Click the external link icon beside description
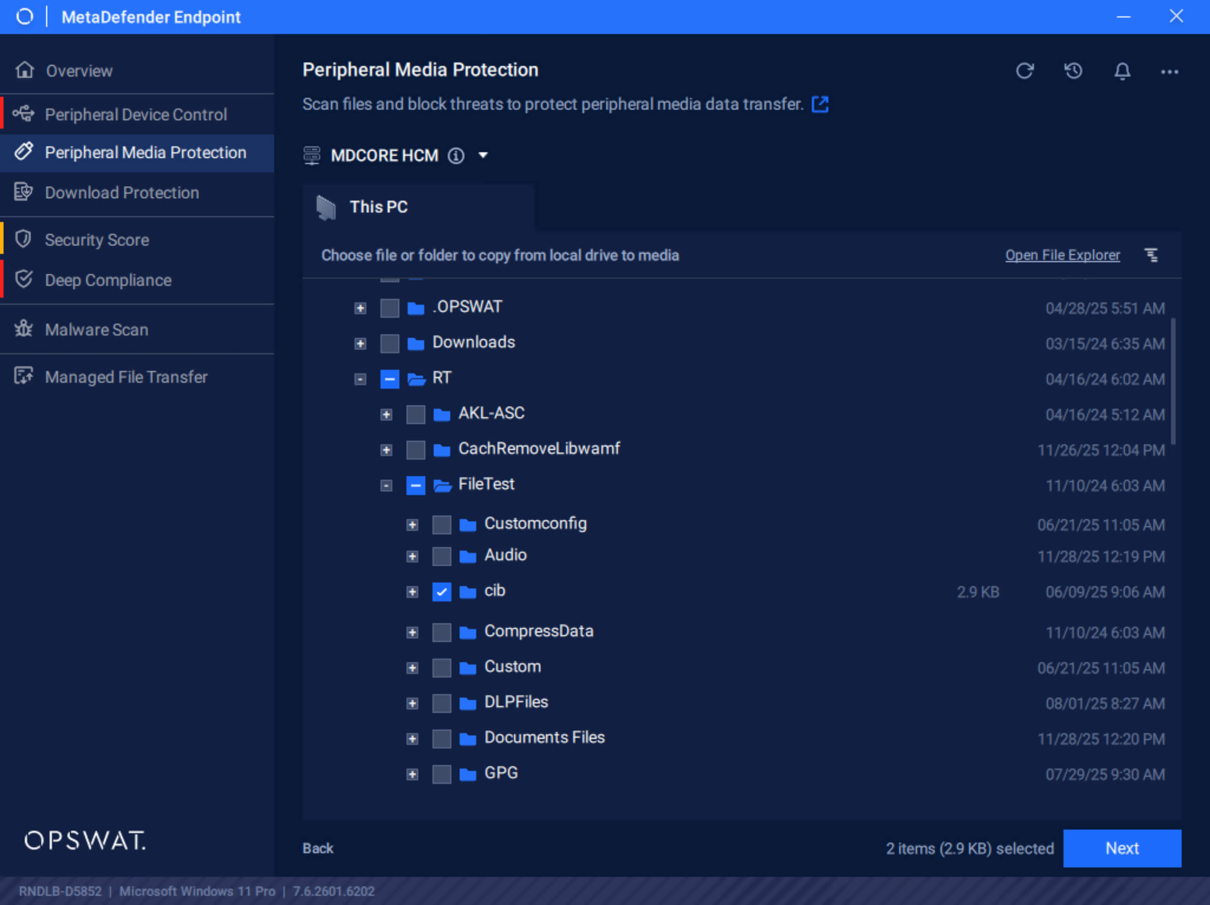1210x905 pixels. click(x=819, y=104)
